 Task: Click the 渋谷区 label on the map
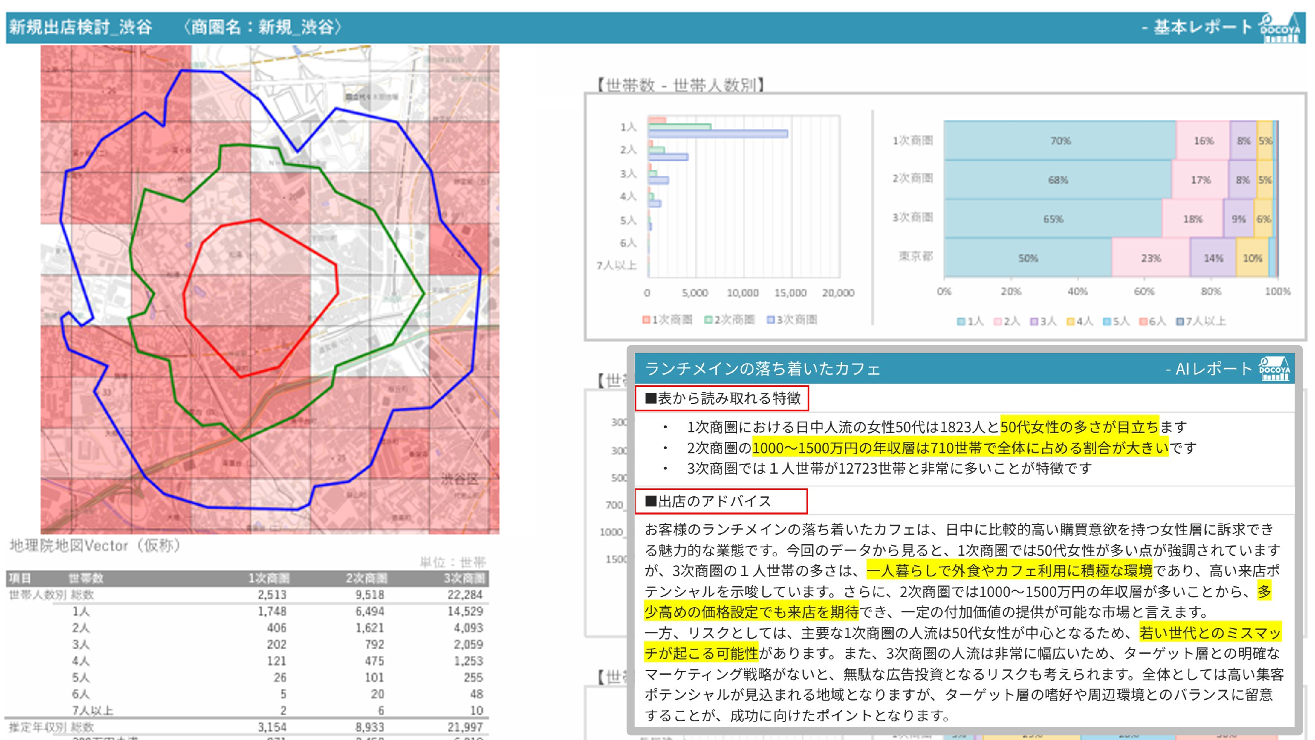click(x=459, y=480)
